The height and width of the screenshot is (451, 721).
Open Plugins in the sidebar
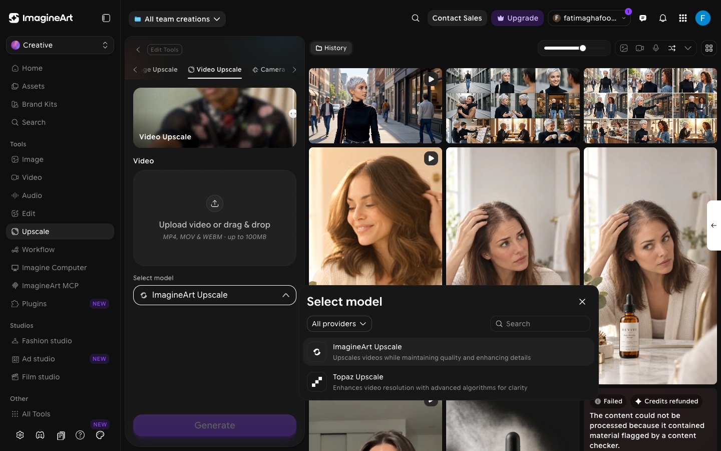click(60, 304)
